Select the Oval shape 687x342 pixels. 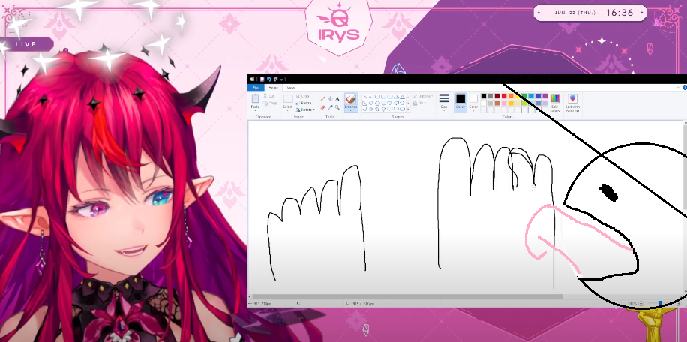(377, 96)
